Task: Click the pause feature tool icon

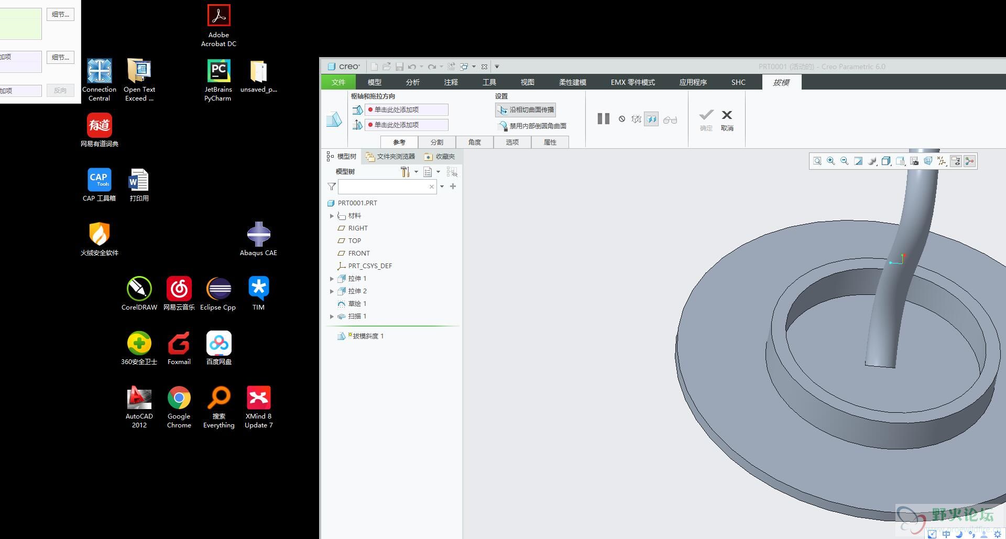Action: click(x=604, y=119)
